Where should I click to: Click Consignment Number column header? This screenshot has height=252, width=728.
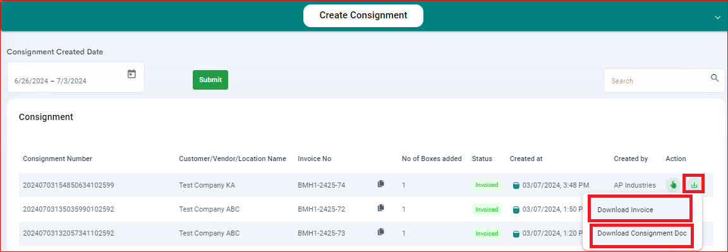(58, 159)
